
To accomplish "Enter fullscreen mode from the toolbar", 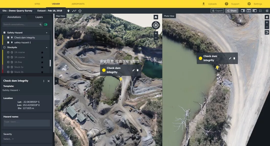I will point(260,11).
